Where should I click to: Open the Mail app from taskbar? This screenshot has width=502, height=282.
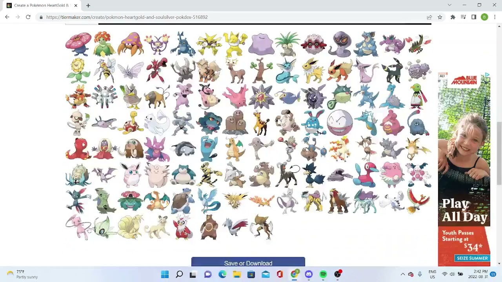(x=266, y=274)
